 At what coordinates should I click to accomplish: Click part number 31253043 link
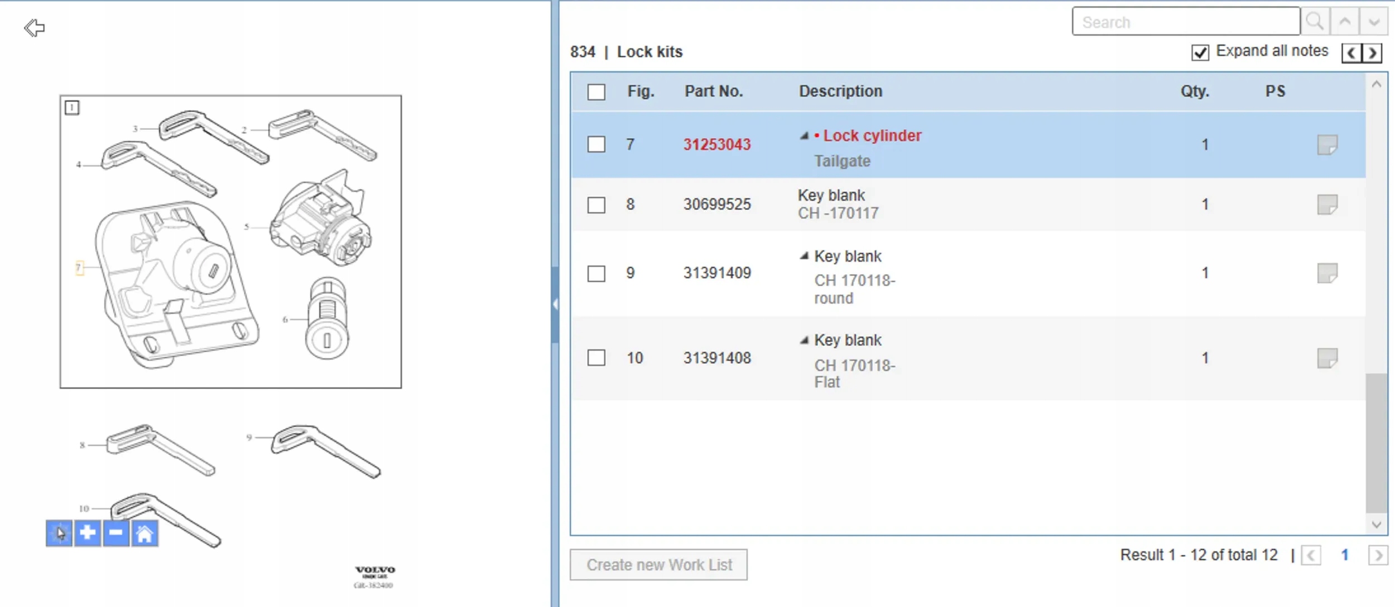[x=716, y=145]
